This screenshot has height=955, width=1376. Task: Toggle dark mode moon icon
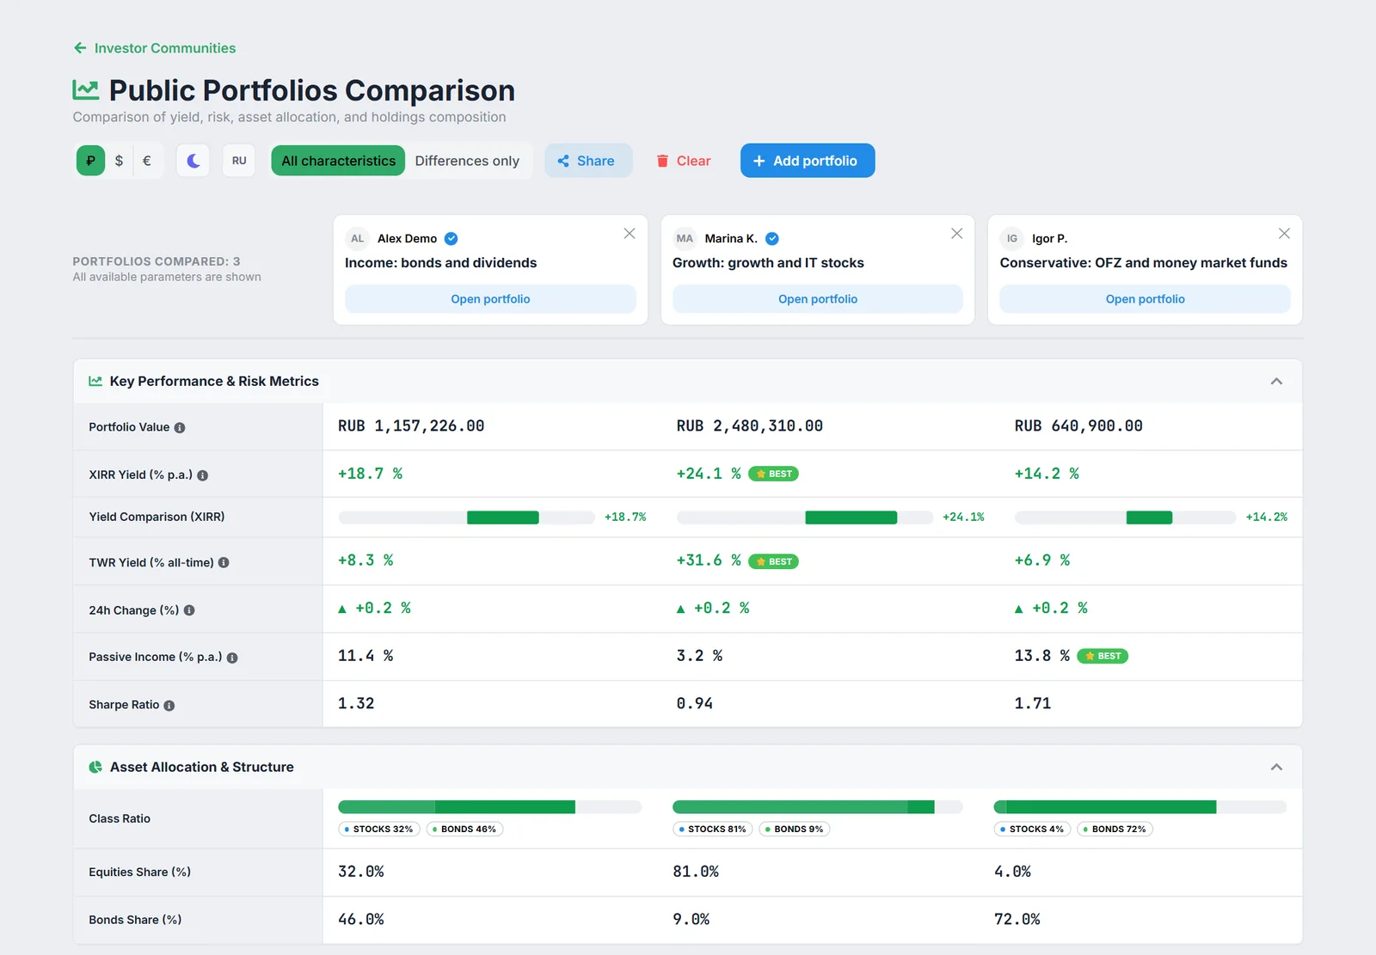[193, 161]
